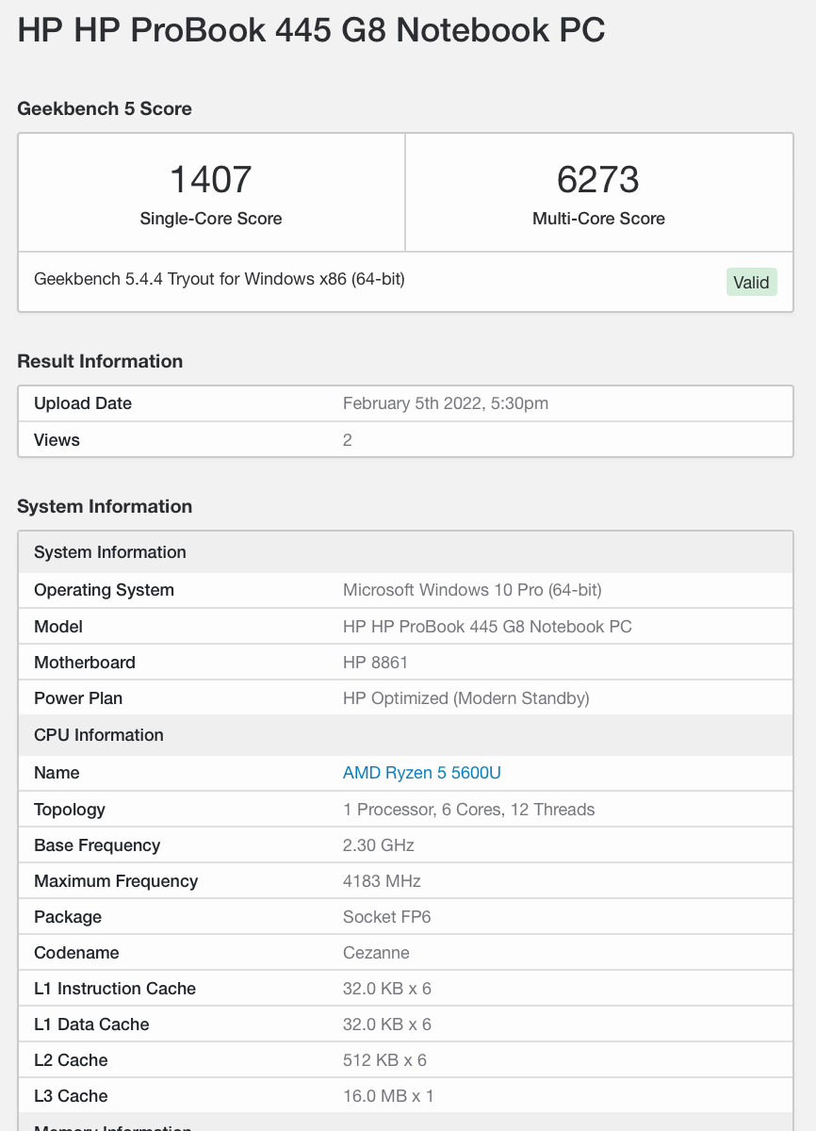The width and height of the screenshot is (816, 1131).
Task: Click the 16.0 MB x 1 L3 cache value
Action: [x=388, y=1096]
